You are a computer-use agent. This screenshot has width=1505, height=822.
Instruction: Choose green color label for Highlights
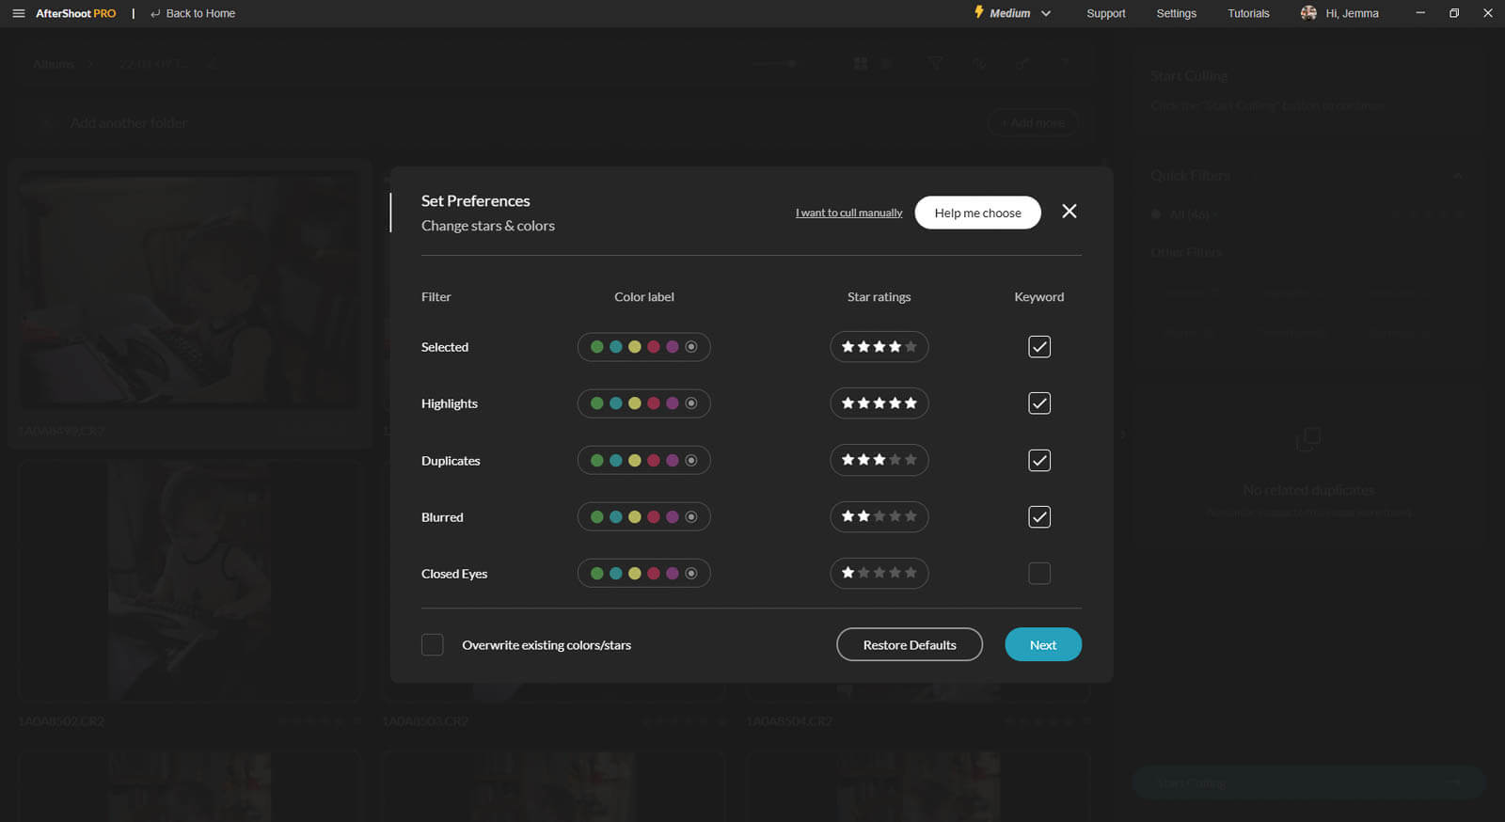596,403
